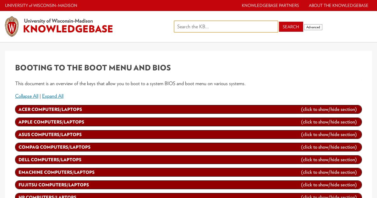Click the Booting to the Boot Menu and BIOS heading

pos(93,68)
